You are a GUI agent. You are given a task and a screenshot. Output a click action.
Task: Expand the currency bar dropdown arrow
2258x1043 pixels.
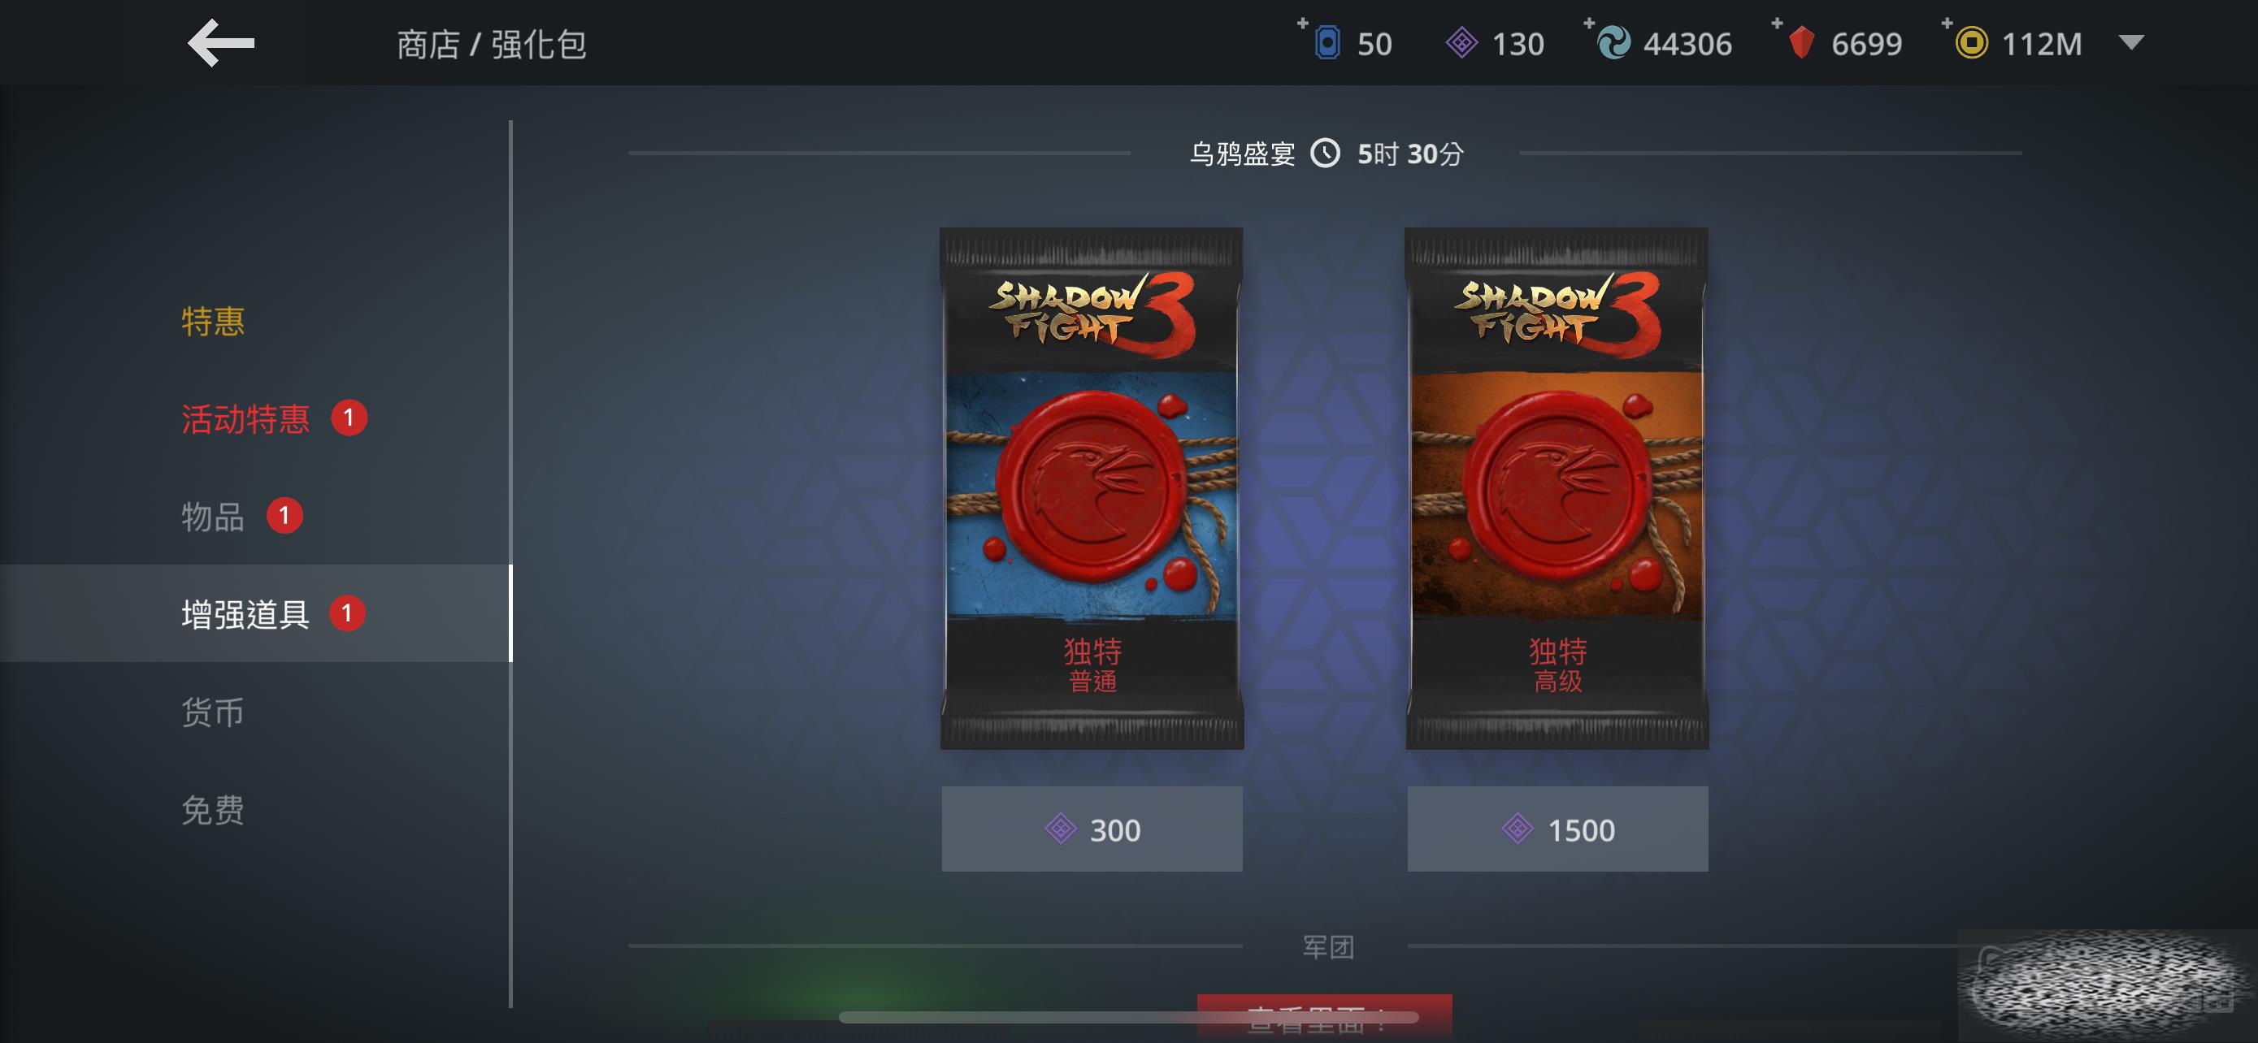coord(2131,42)
